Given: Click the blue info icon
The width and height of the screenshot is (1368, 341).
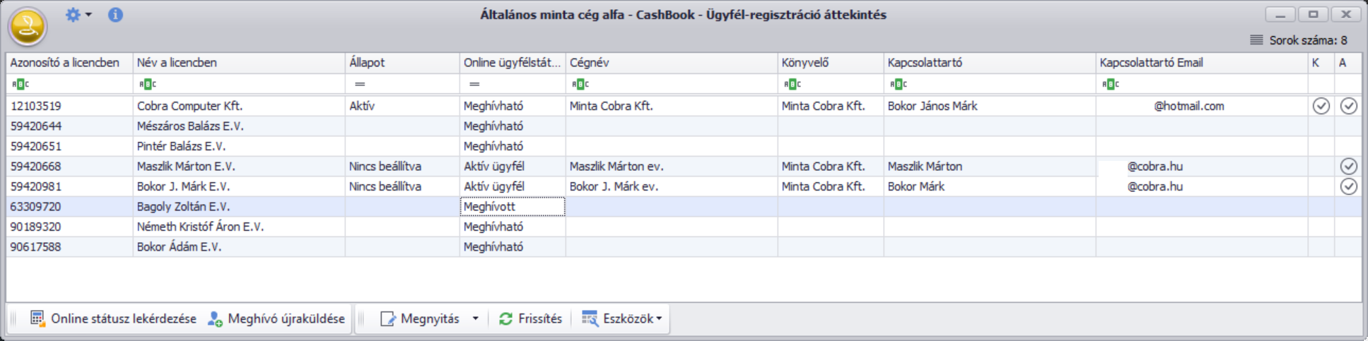Looking at the screenshot, I should pos(115,15).
